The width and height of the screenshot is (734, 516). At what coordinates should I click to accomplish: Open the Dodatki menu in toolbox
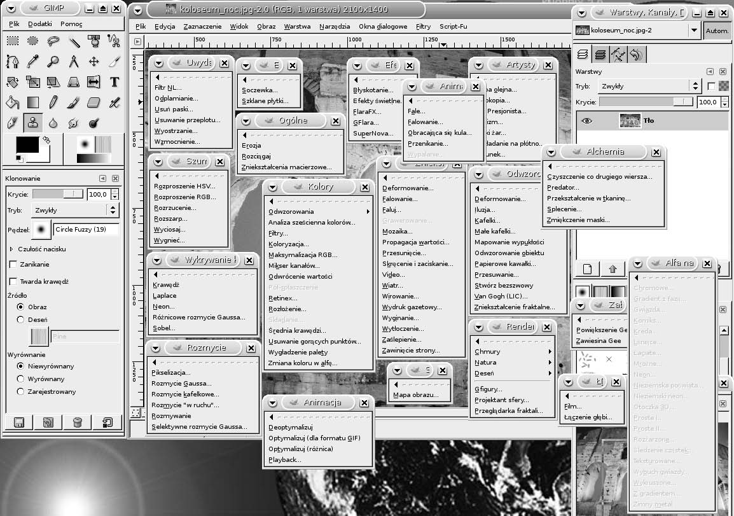[x=40, y=24]
